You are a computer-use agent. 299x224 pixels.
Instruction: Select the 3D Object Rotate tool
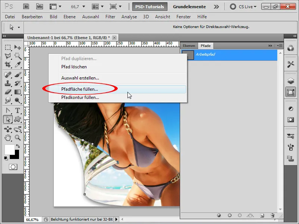pos(8,129)
